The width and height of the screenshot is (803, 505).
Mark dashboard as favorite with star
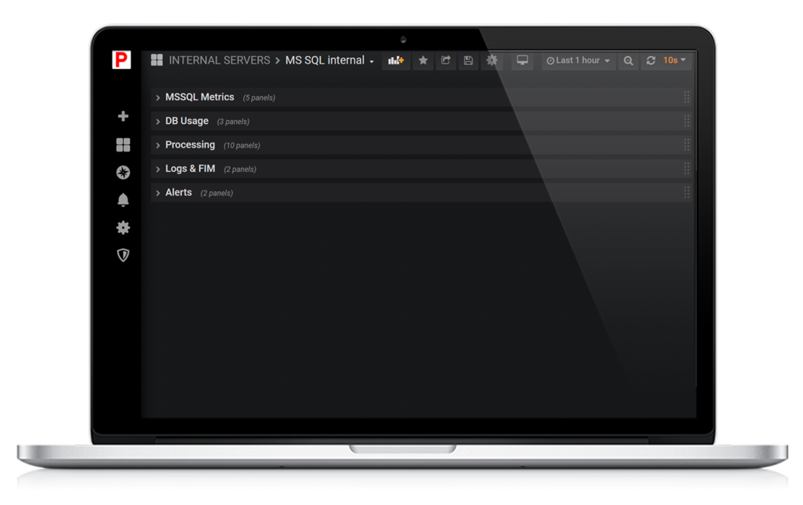pos(423,60)
